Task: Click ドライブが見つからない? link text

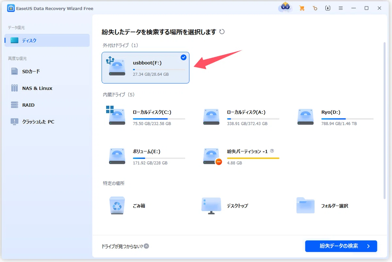Action: point(122,246)
